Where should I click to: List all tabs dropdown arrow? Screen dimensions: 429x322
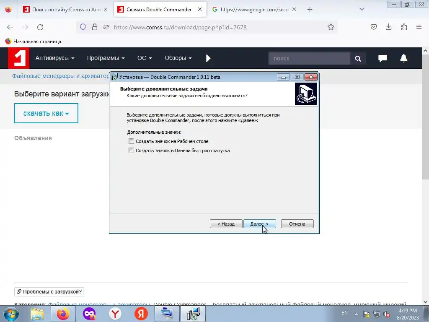click(362, 9)
